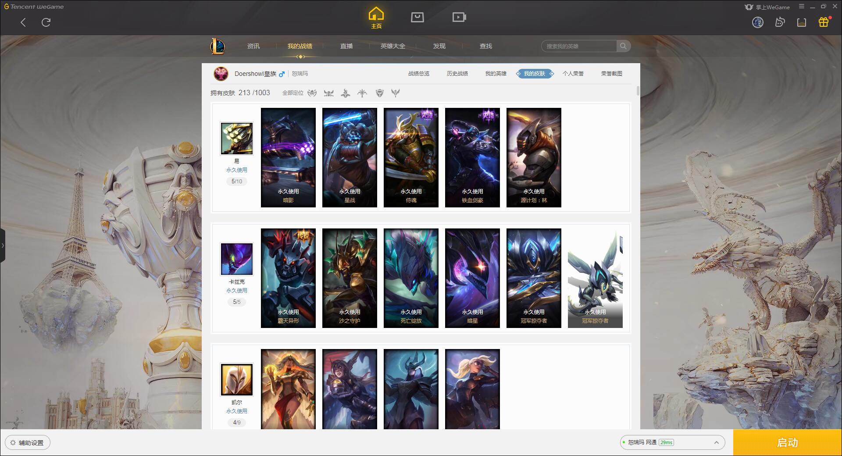Click the 4/9 skin count under 凯尔

coord(237,422)
